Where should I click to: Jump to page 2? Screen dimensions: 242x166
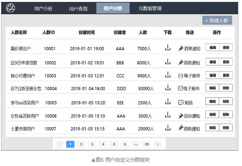[x=81, y=144]
